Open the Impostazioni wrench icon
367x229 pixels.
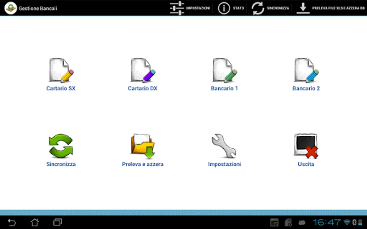[x=224, y=146]
